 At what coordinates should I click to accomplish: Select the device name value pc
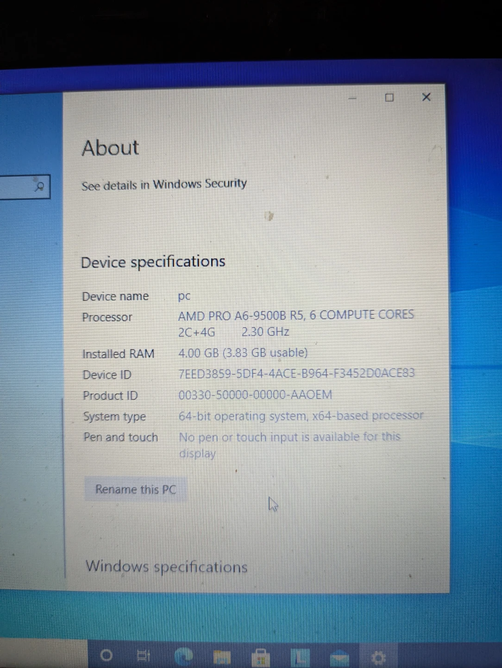(184, 296)
